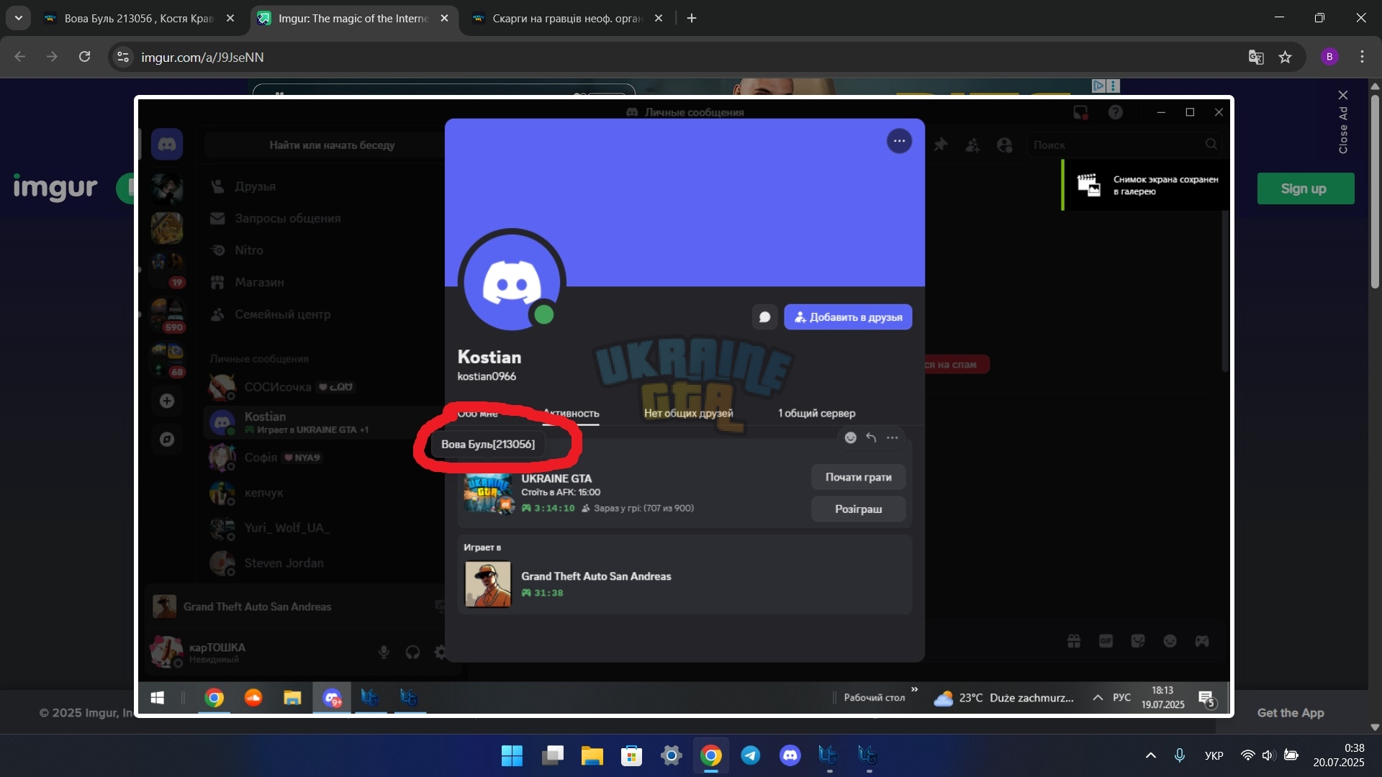Select the Активность profile tab
Image resolution: width=1382 pixels, height=777 pixels.
[571, 414]
